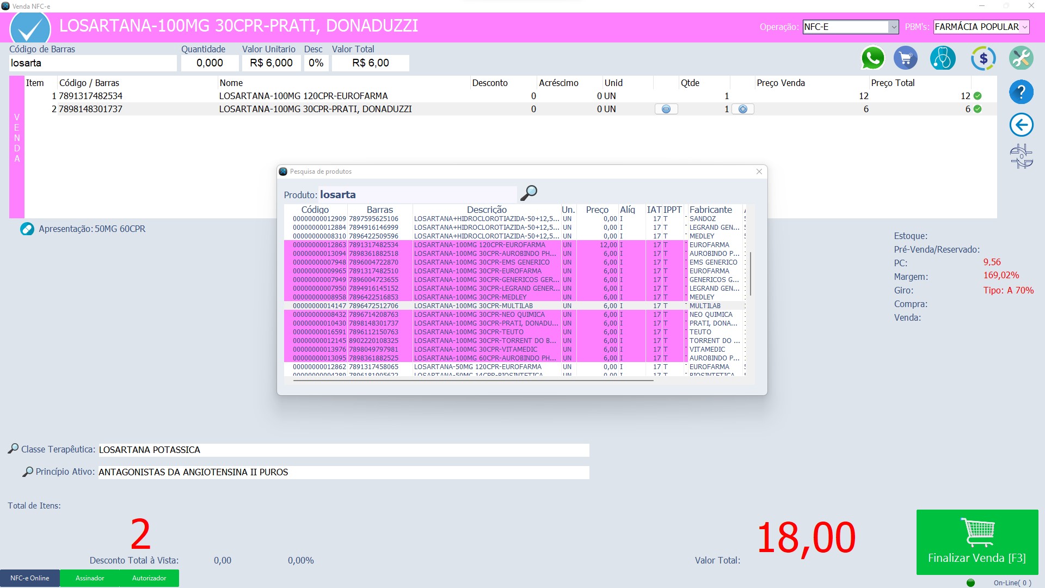
Task: Click the WhatsApp icon
Action: [872, 58]
